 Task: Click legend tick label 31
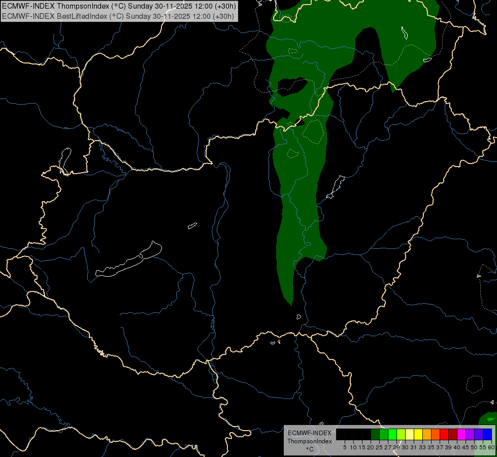pyautogui.click(x=414, y=447)
